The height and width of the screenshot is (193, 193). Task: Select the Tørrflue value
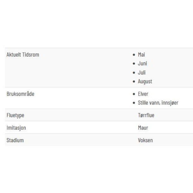point(146,115)
